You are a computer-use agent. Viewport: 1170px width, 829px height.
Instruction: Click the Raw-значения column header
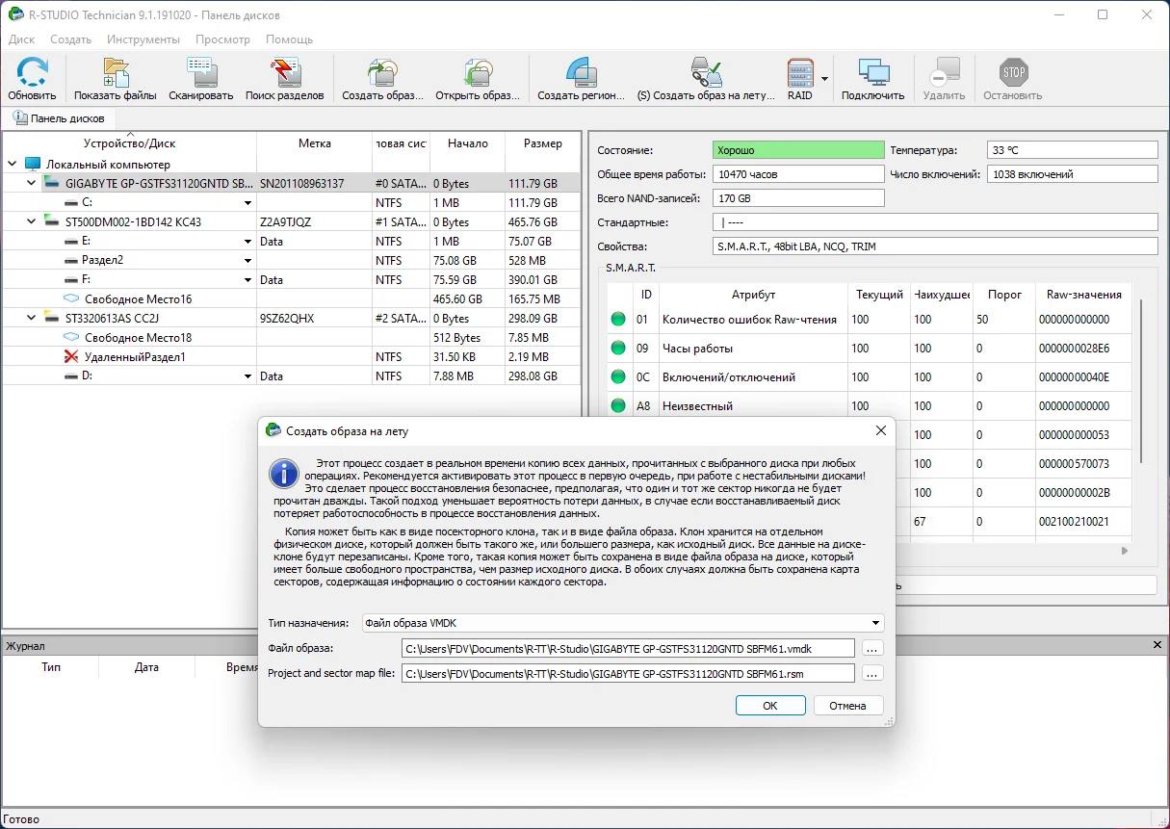click(x=1083, y=295)
